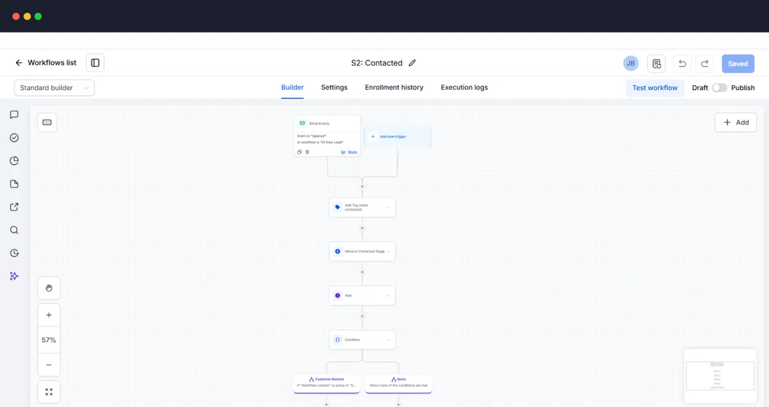This screenshot has width=769, height=407.
Task: Undo the last change
Action: click(682, 63)
